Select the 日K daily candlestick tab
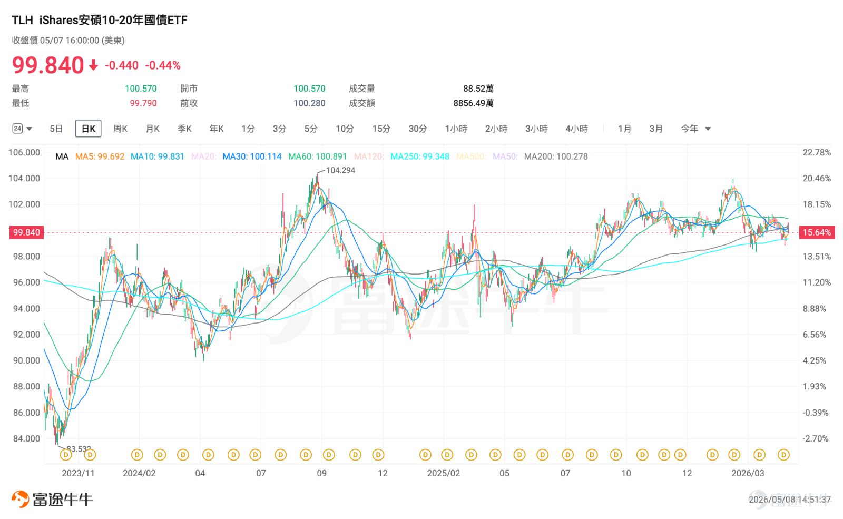843x519 pixels. (x=89, y=129)
